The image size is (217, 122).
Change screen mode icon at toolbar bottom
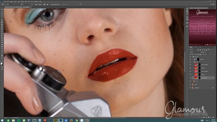point(2,69)
